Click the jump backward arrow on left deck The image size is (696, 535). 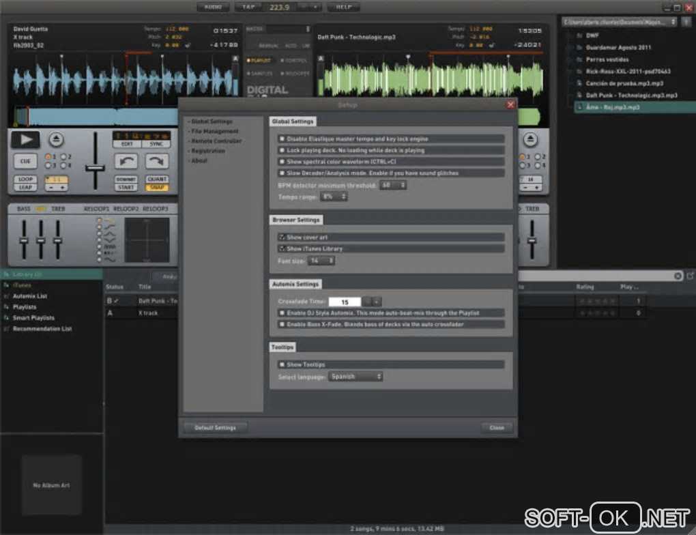coord(126,161)
